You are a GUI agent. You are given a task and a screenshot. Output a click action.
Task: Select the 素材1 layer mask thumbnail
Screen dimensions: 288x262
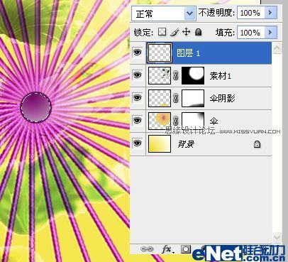coord(193,75)
